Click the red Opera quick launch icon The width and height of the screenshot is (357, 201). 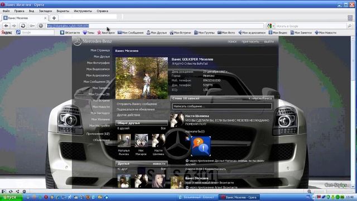pos(46,197)
